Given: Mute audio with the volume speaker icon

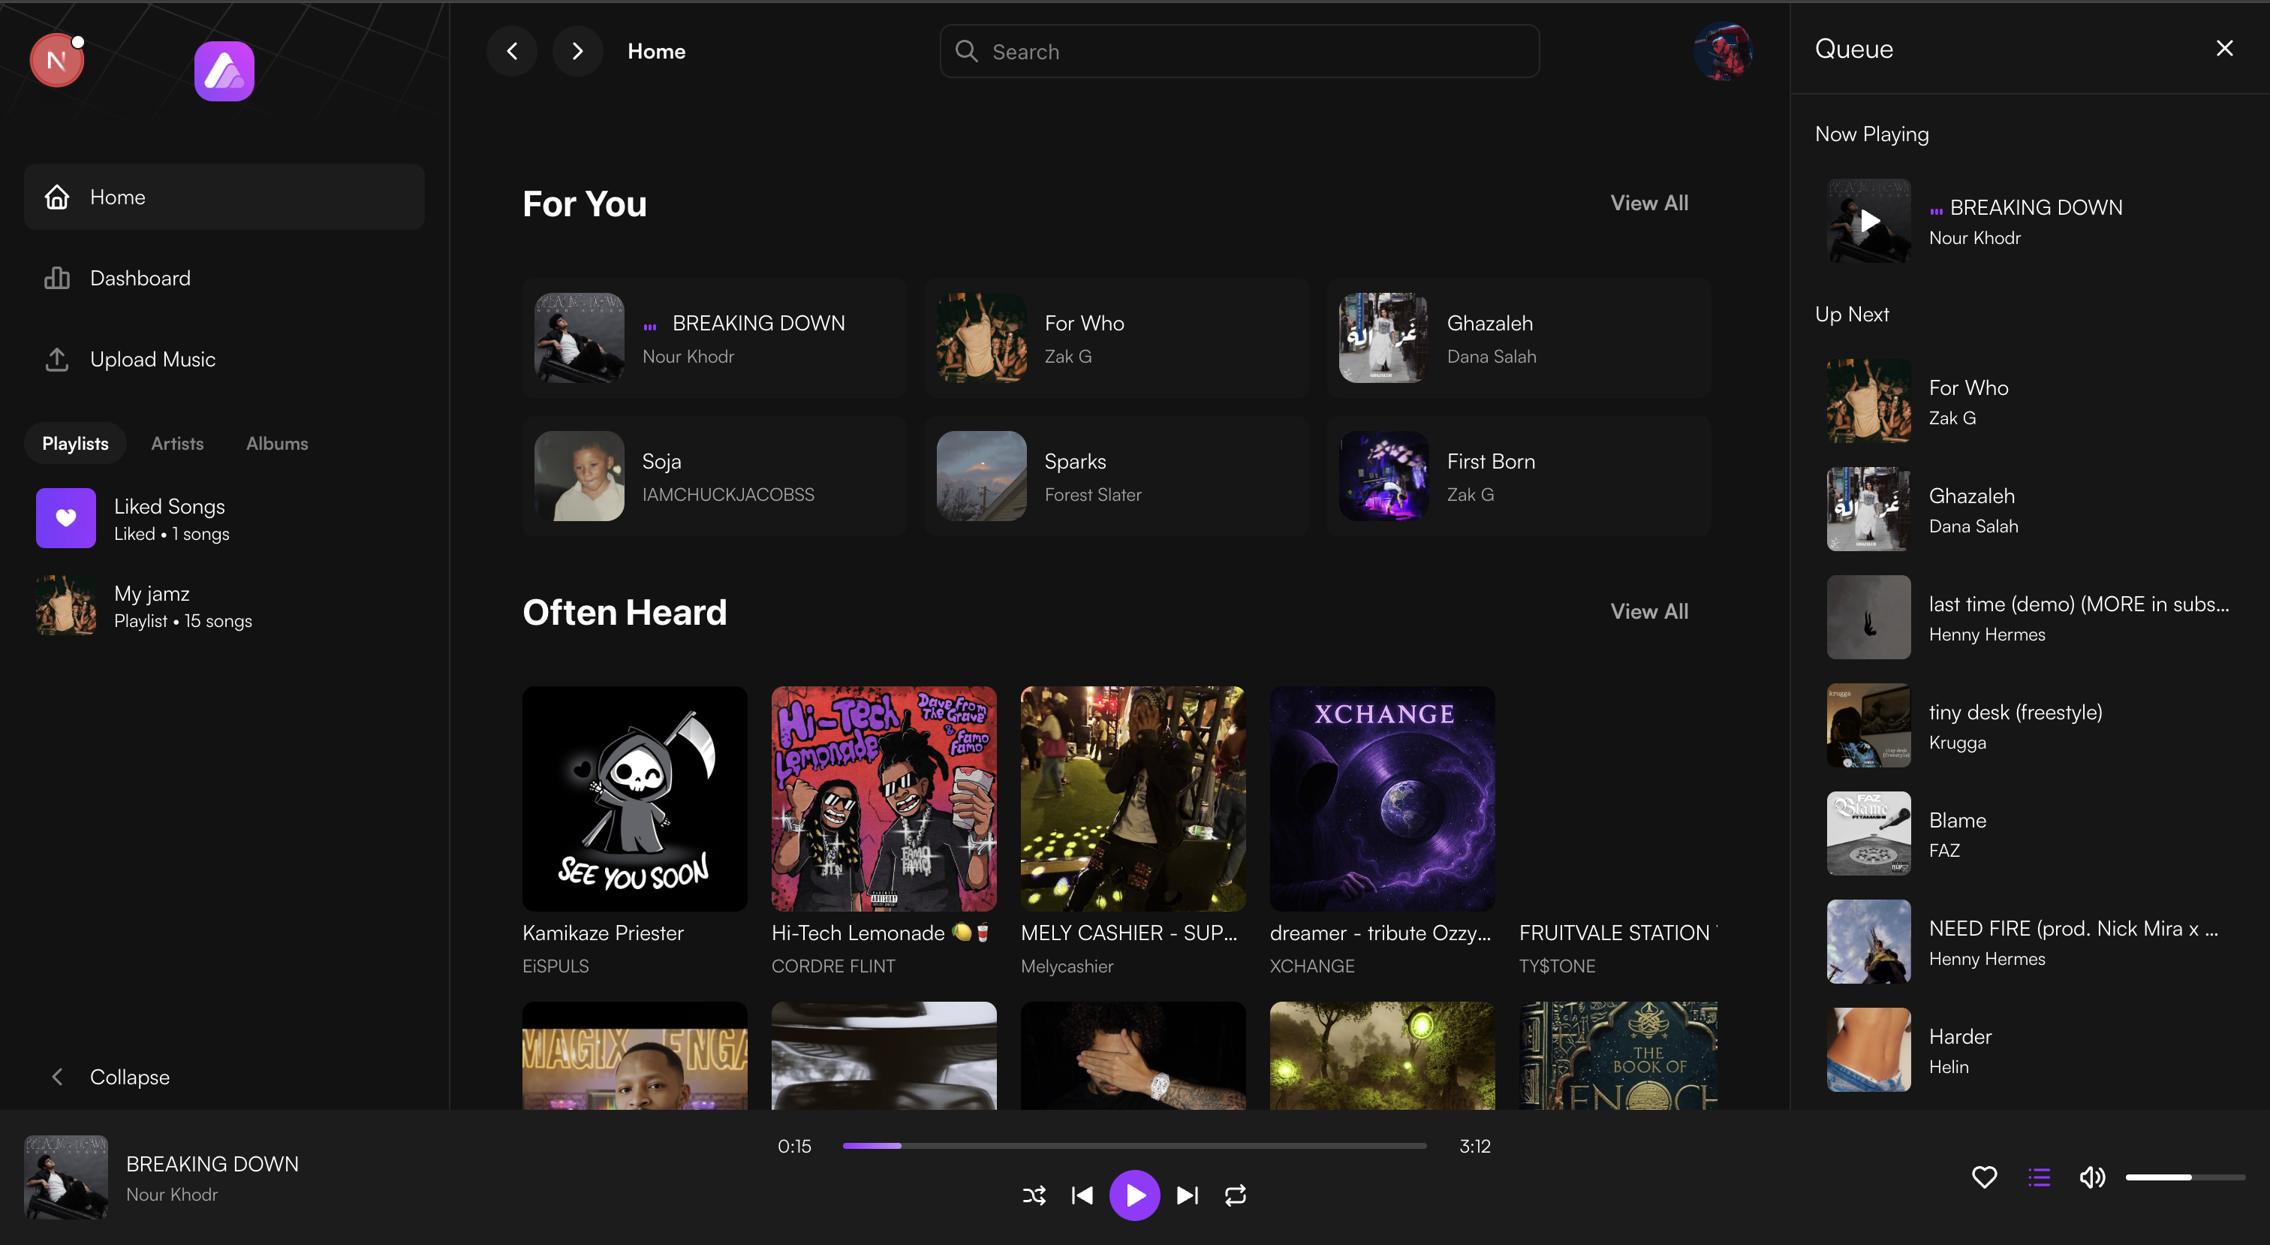Looking at the screenshot, I should pos(2092,1177).
